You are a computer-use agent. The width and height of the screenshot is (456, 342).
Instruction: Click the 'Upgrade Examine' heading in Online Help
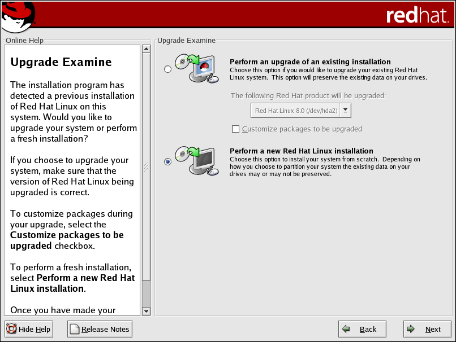(61, 62)
